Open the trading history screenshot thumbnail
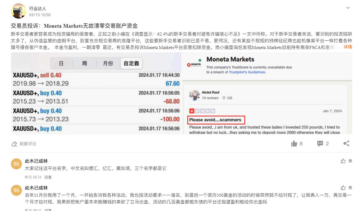Image resolution: width=362 pixels, height=211 pixels. [96, 93]
